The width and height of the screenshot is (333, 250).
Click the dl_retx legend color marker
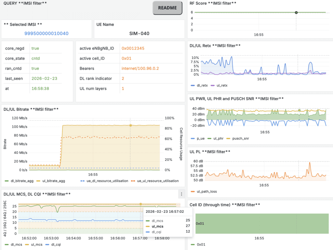click(192, 86)
